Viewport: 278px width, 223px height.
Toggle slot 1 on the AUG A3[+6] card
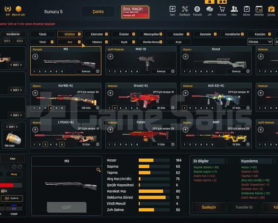pyautogui.click(x=184, y=108)
